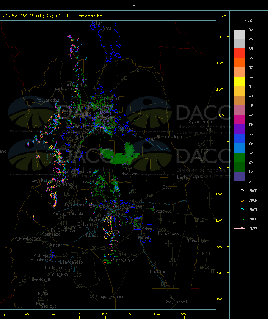Viewport: 268px width, 319px height.
Task: Click the VBBB legend label
Action: tap(253, 229)
